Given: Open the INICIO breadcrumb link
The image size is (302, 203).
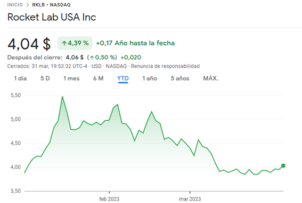Looking at the screenshot, I should [15, 5].
